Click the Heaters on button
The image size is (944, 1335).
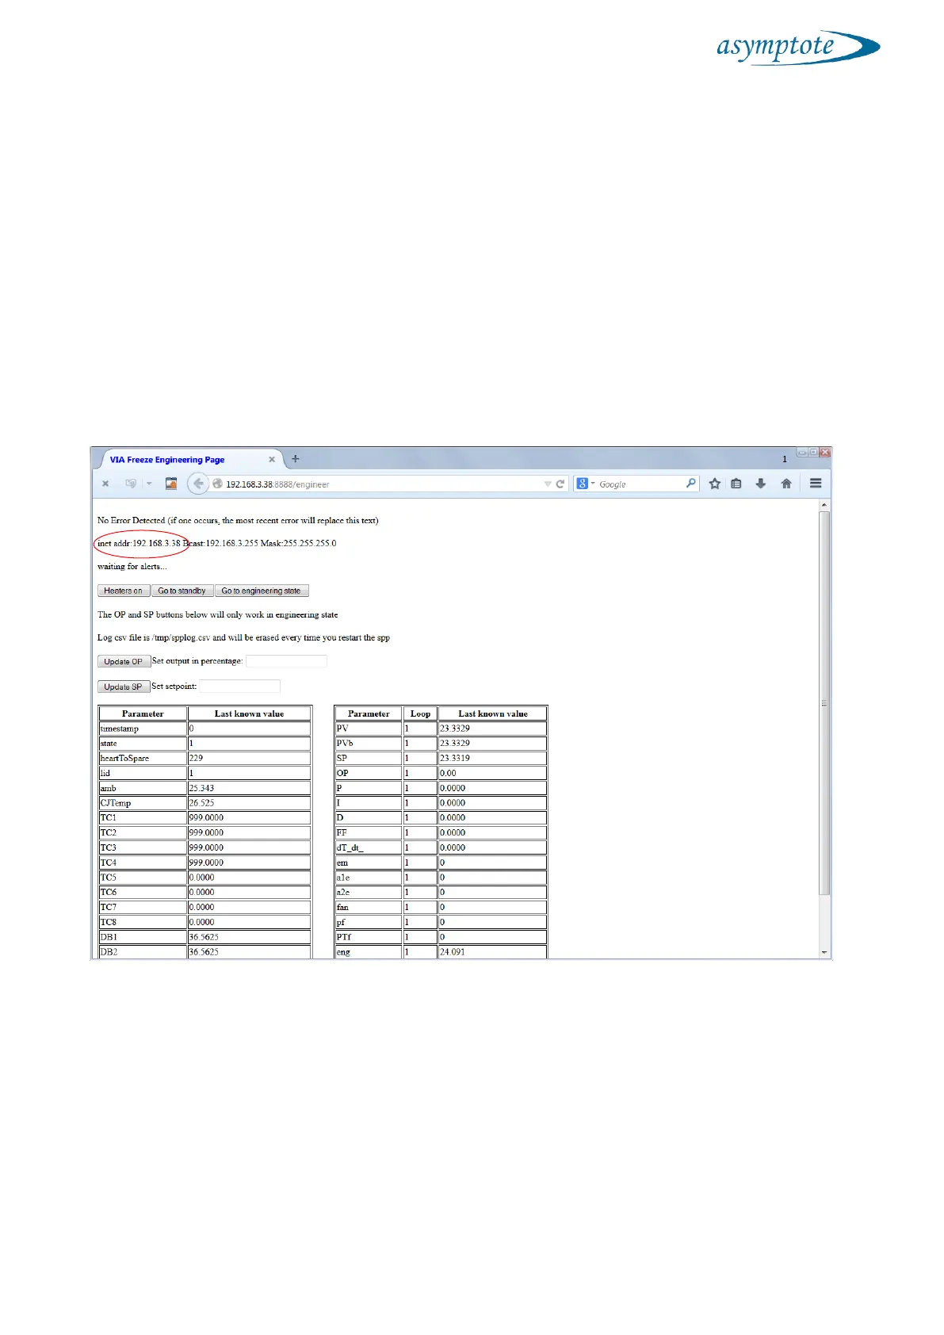[124, 591]
